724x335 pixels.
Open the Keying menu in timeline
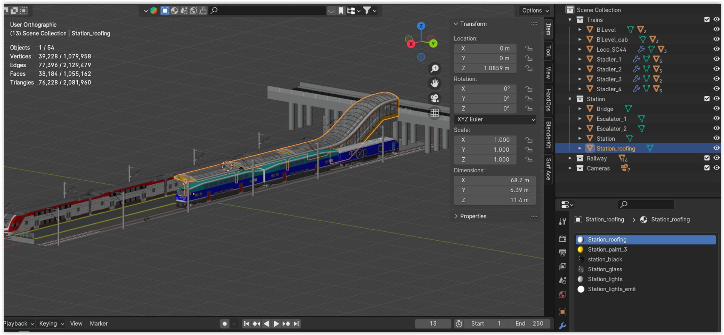[51, 324]
